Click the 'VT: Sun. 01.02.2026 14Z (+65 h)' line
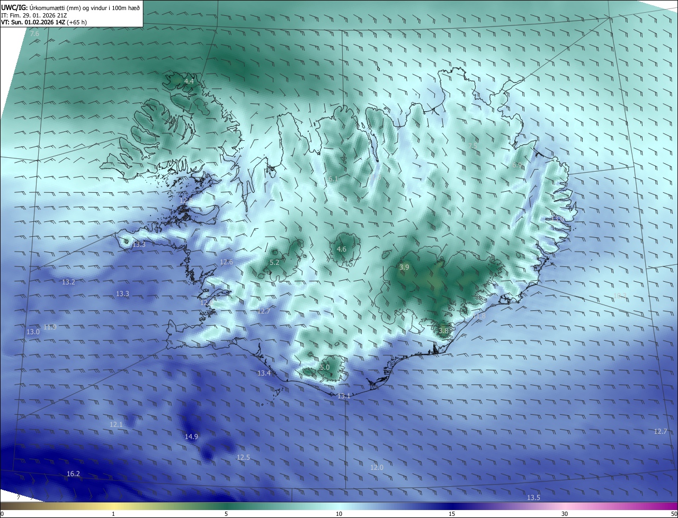This screenshot has height=518, width=678. pos(44,23)
